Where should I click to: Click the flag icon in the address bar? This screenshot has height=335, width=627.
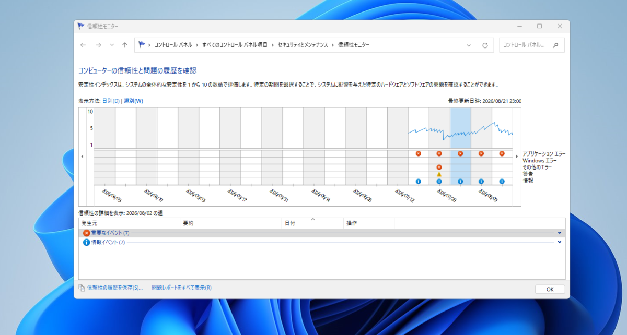(142, 45)
